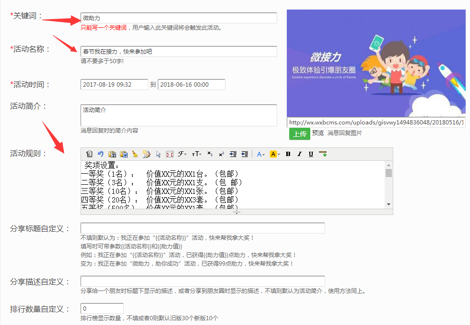The image size is (470, 325).
Task: Undo last edit in rule editor
Action: [100, 154]
